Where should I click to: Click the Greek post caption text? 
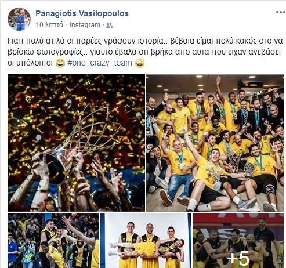[x=145, y=52]
